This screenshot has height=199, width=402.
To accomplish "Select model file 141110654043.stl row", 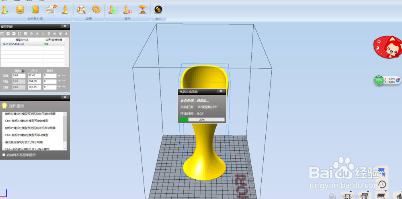I will 33,44.
